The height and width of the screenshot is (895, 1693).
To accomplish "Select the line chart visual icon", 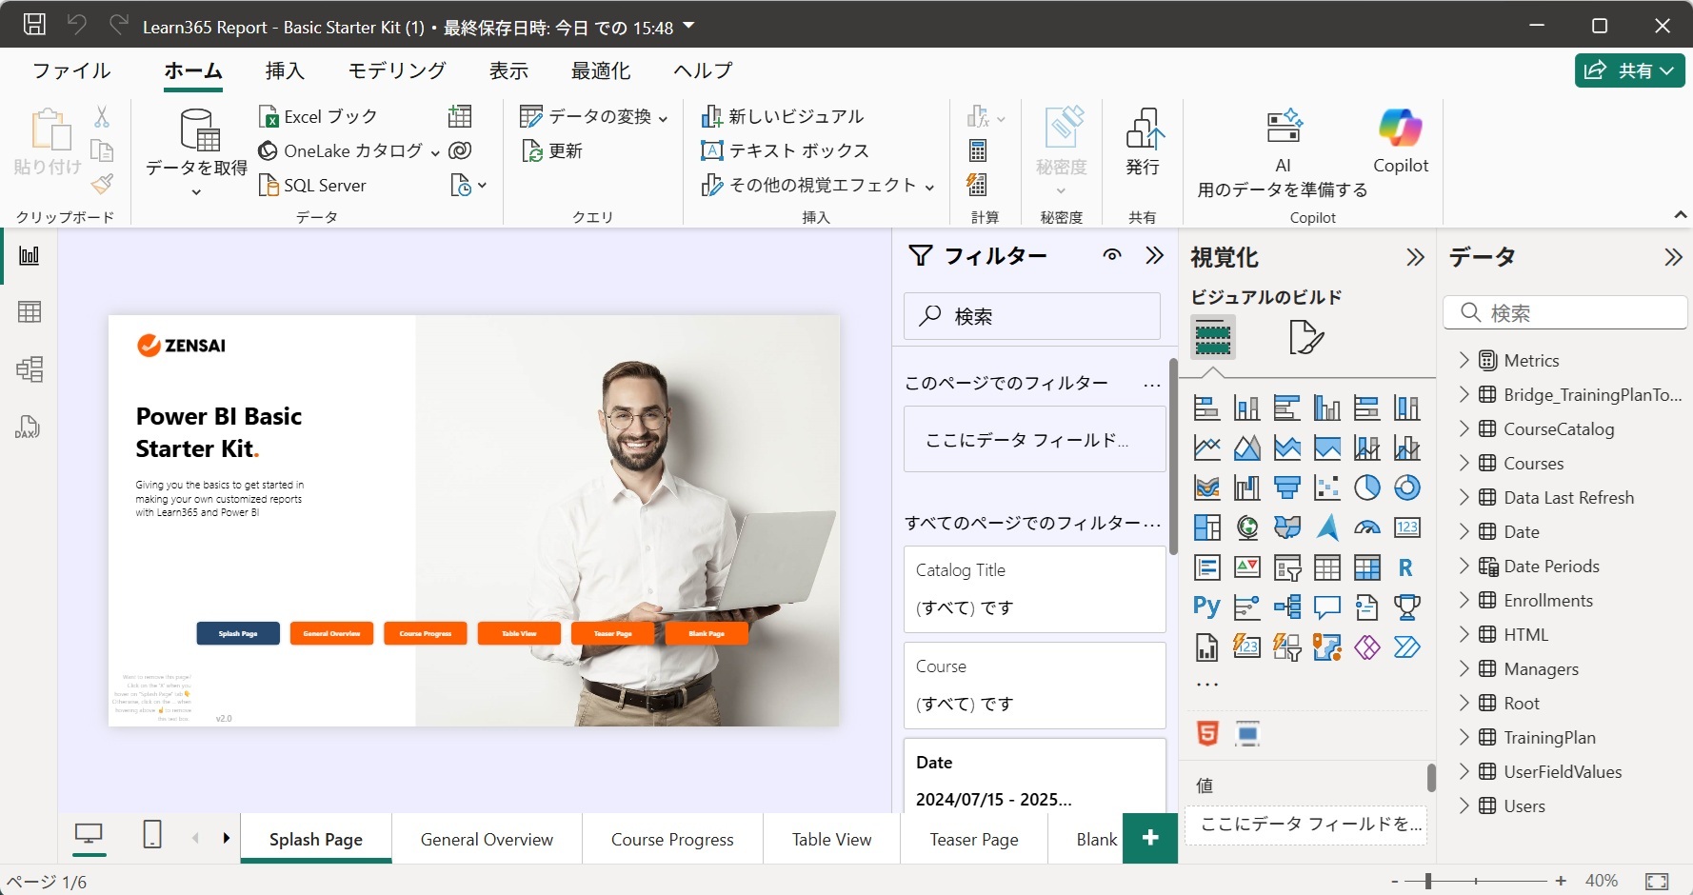I will (x=1206, y=447).
